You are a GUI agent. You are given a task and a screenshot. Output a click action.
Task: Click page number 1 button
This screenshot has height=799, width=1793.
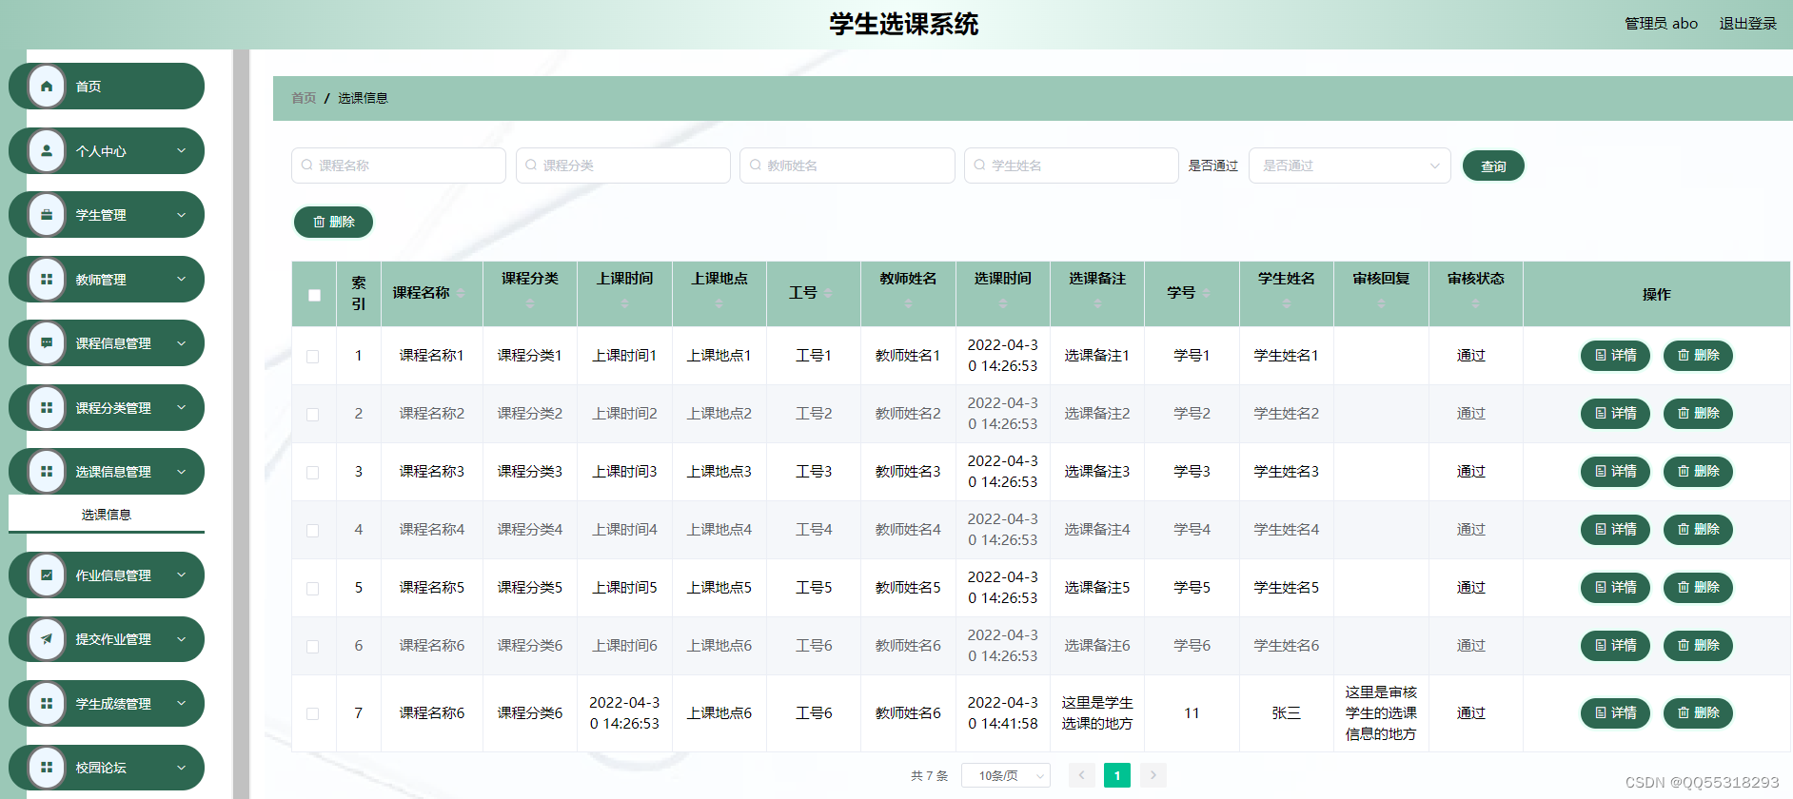(1117, 775)
